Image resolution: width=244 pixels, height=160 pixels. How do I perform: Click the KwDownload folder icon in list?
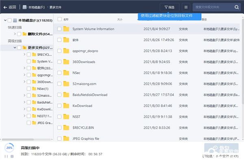pos(66,106)
